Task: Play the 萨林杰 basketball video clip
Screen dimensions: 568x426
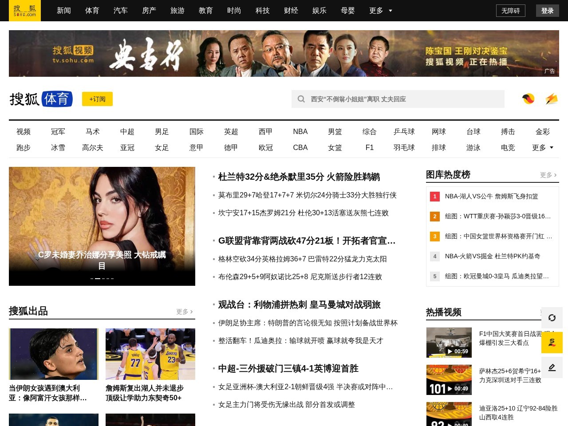Action: 449,379
